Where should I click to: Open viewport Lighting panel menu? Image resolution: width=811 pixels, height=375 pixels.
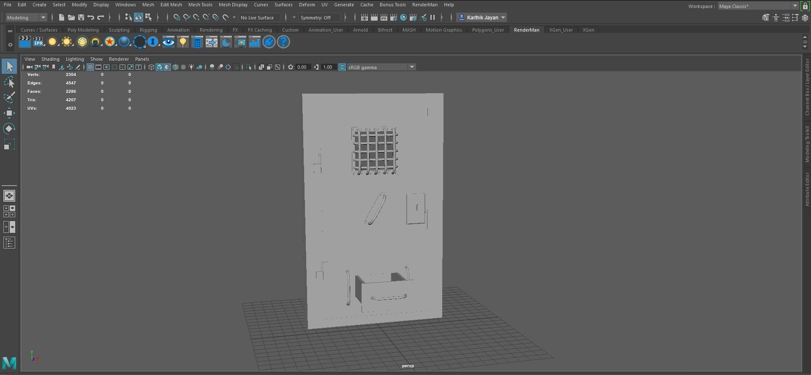pyautogui.click(x=75, y=59)
